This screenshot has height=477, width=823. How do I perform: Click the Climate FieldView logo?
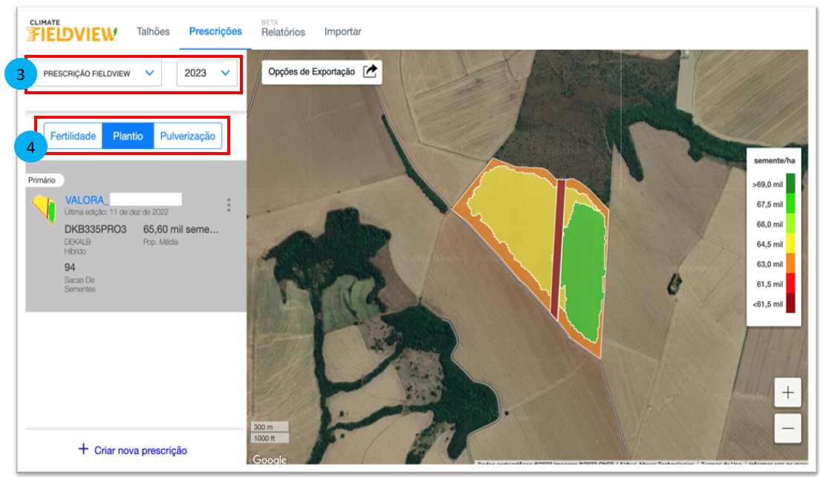pos(72,31)
